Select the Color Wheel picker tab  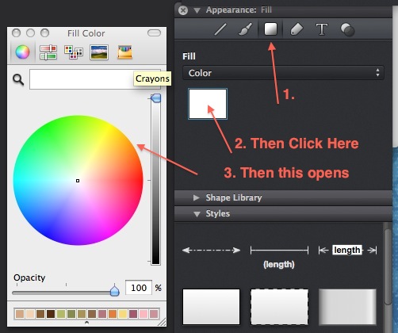(22, 52)
